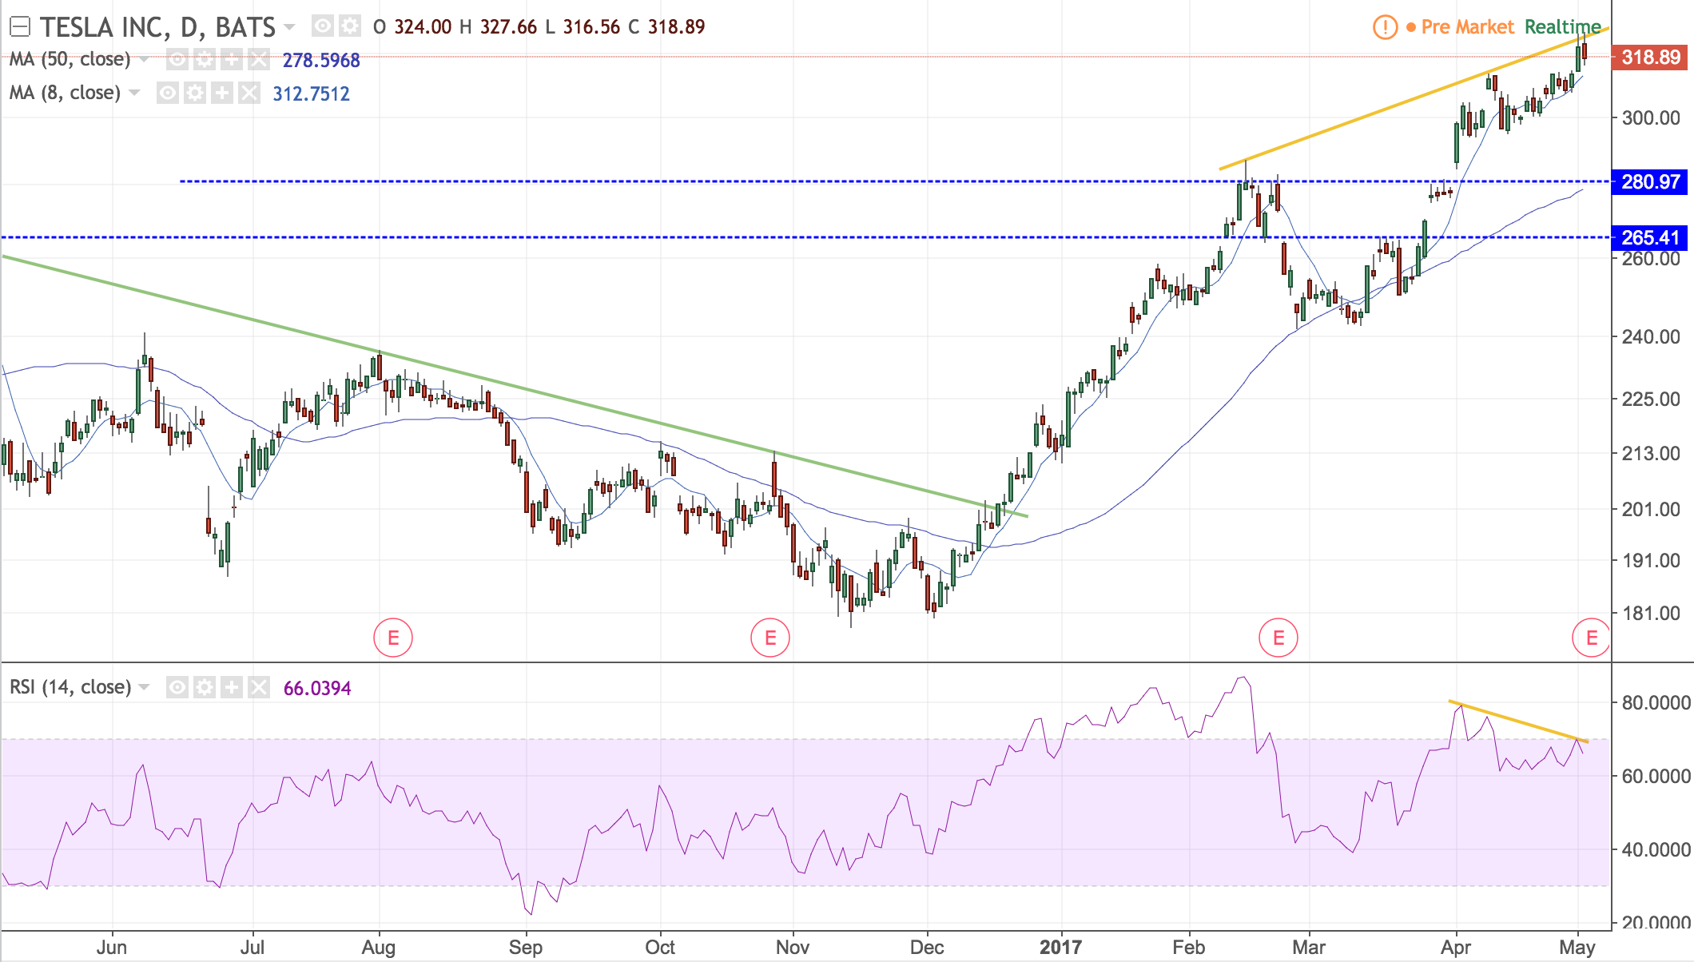Click the orange Pre Market warning icon
The width and height of the screenshot is (1694, 962).
(x=1385, y=27)
